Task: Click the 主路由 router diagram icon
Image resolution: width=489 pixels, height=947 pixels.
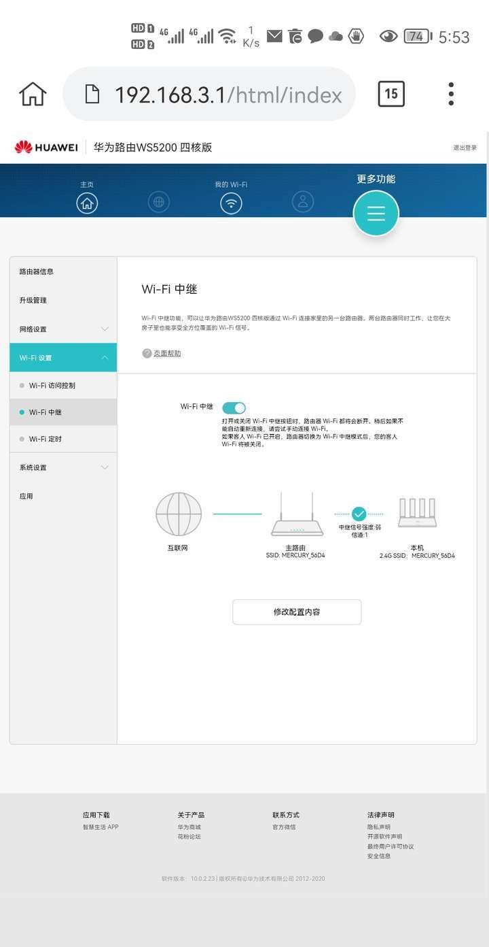Action: [297, 514]
